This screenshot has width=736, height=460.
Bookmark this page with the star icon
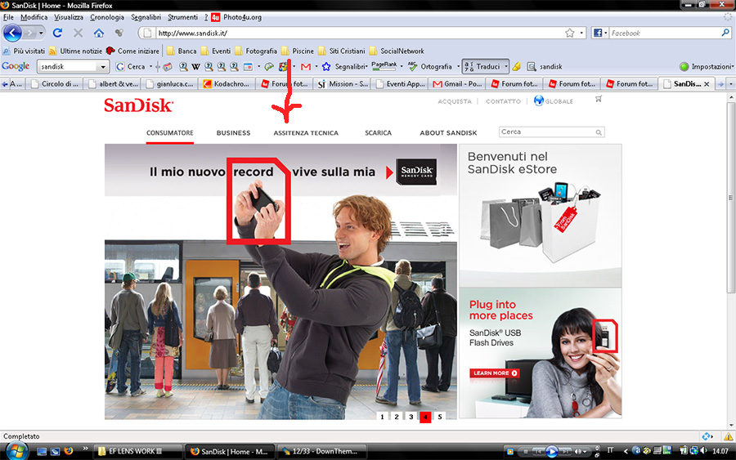pyautogui.click(x=569, y=33)
